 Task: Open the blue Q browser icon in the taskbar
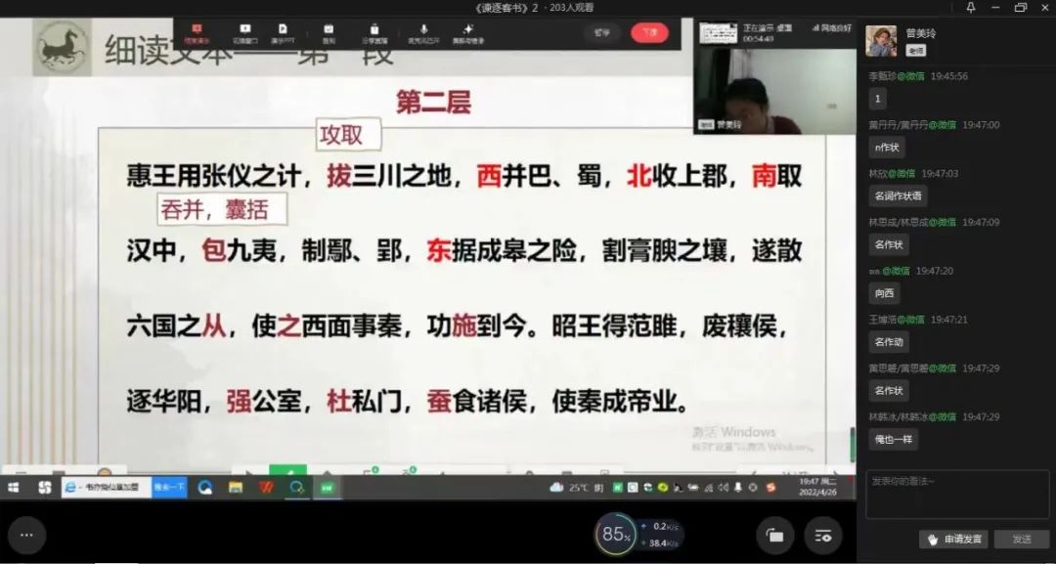pyautogui.click(x=205, y=488)
